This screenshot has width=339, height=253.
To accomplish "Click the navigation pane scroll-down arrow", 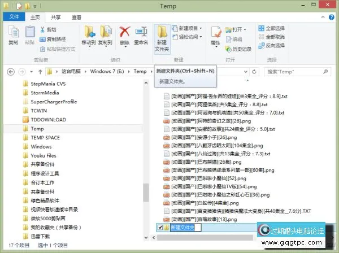I will point(146,238).
